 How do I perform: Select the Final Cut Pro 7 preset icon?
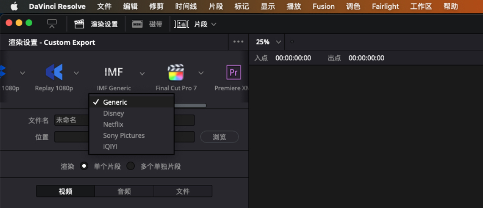175,72
